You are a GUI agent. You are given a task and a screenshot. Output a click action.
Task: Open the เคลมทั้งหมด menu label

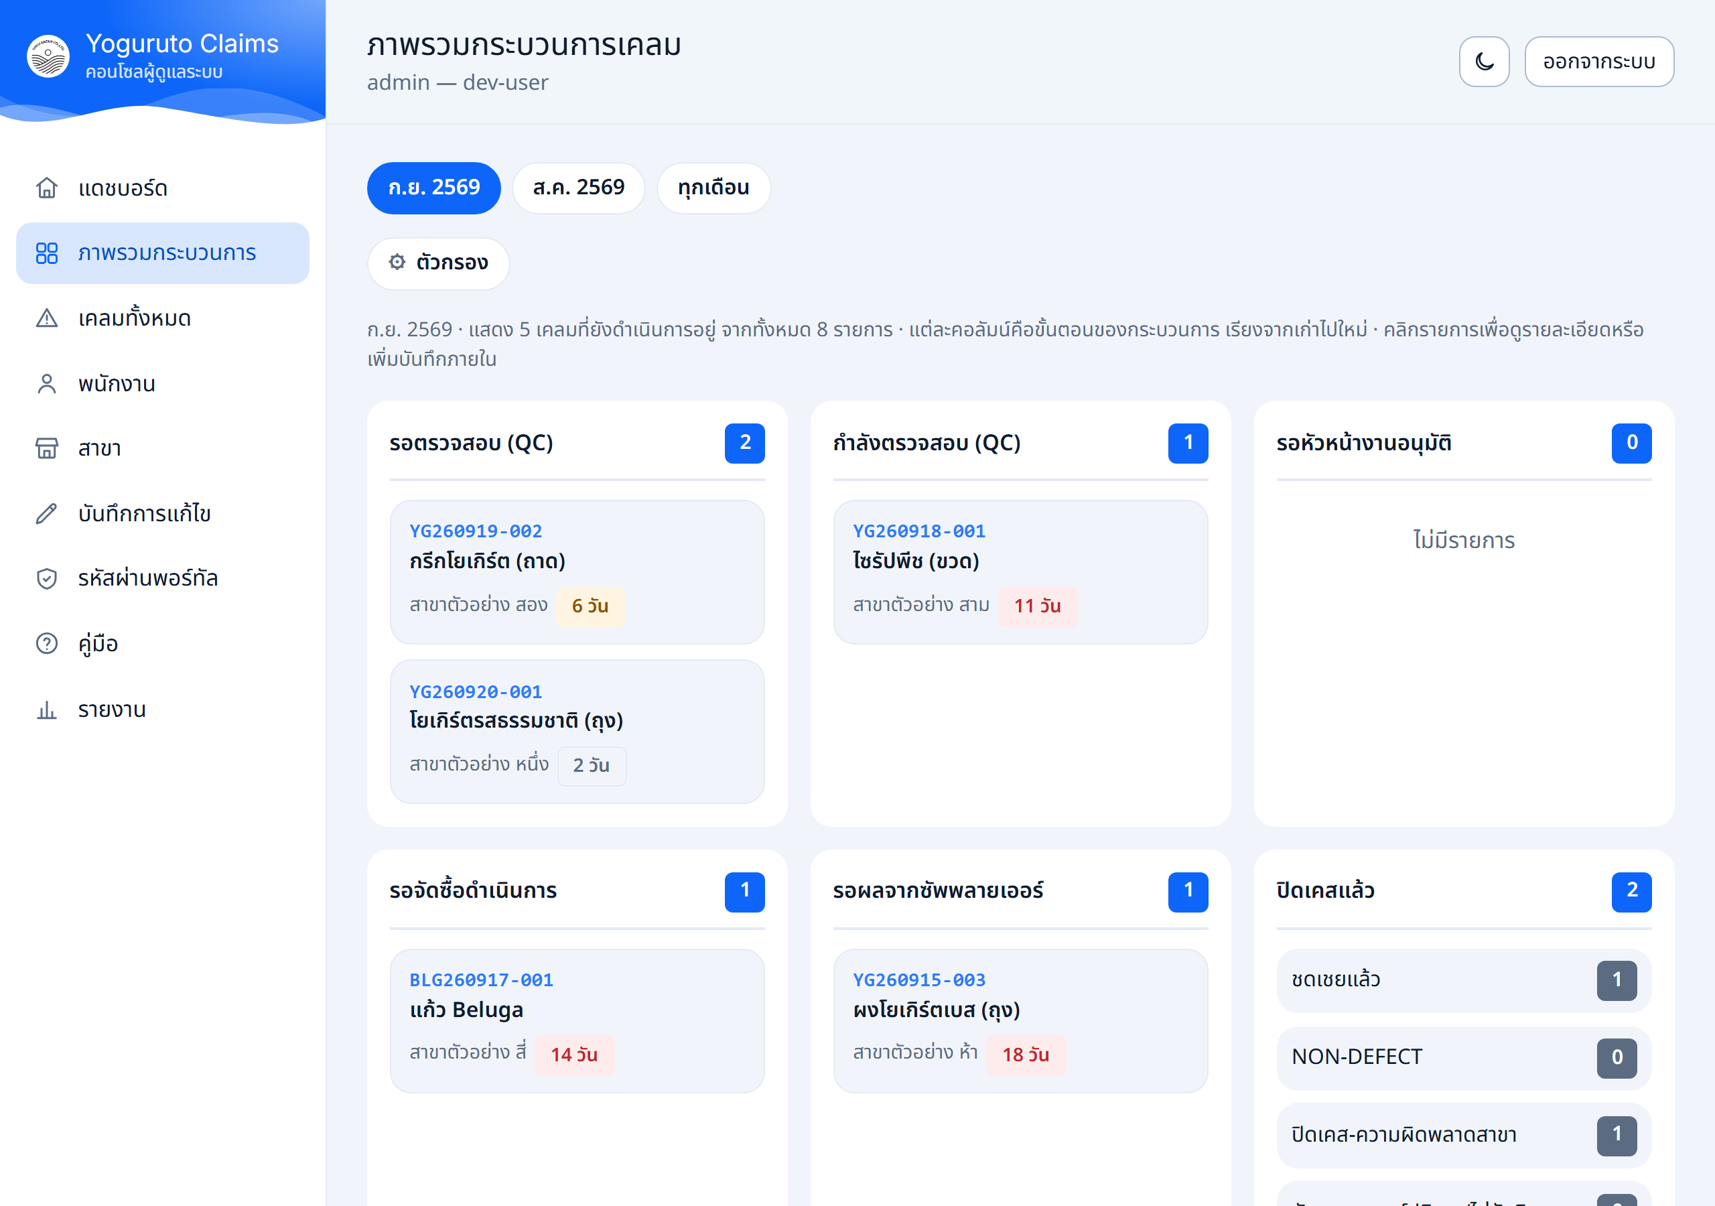pos(135,318)
